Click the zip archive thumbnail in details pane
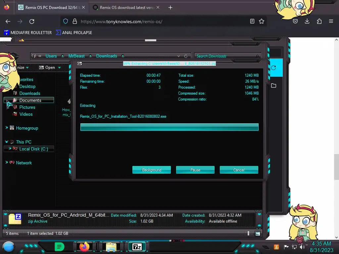The image size is (339, 254). click(x=15, y=219)
